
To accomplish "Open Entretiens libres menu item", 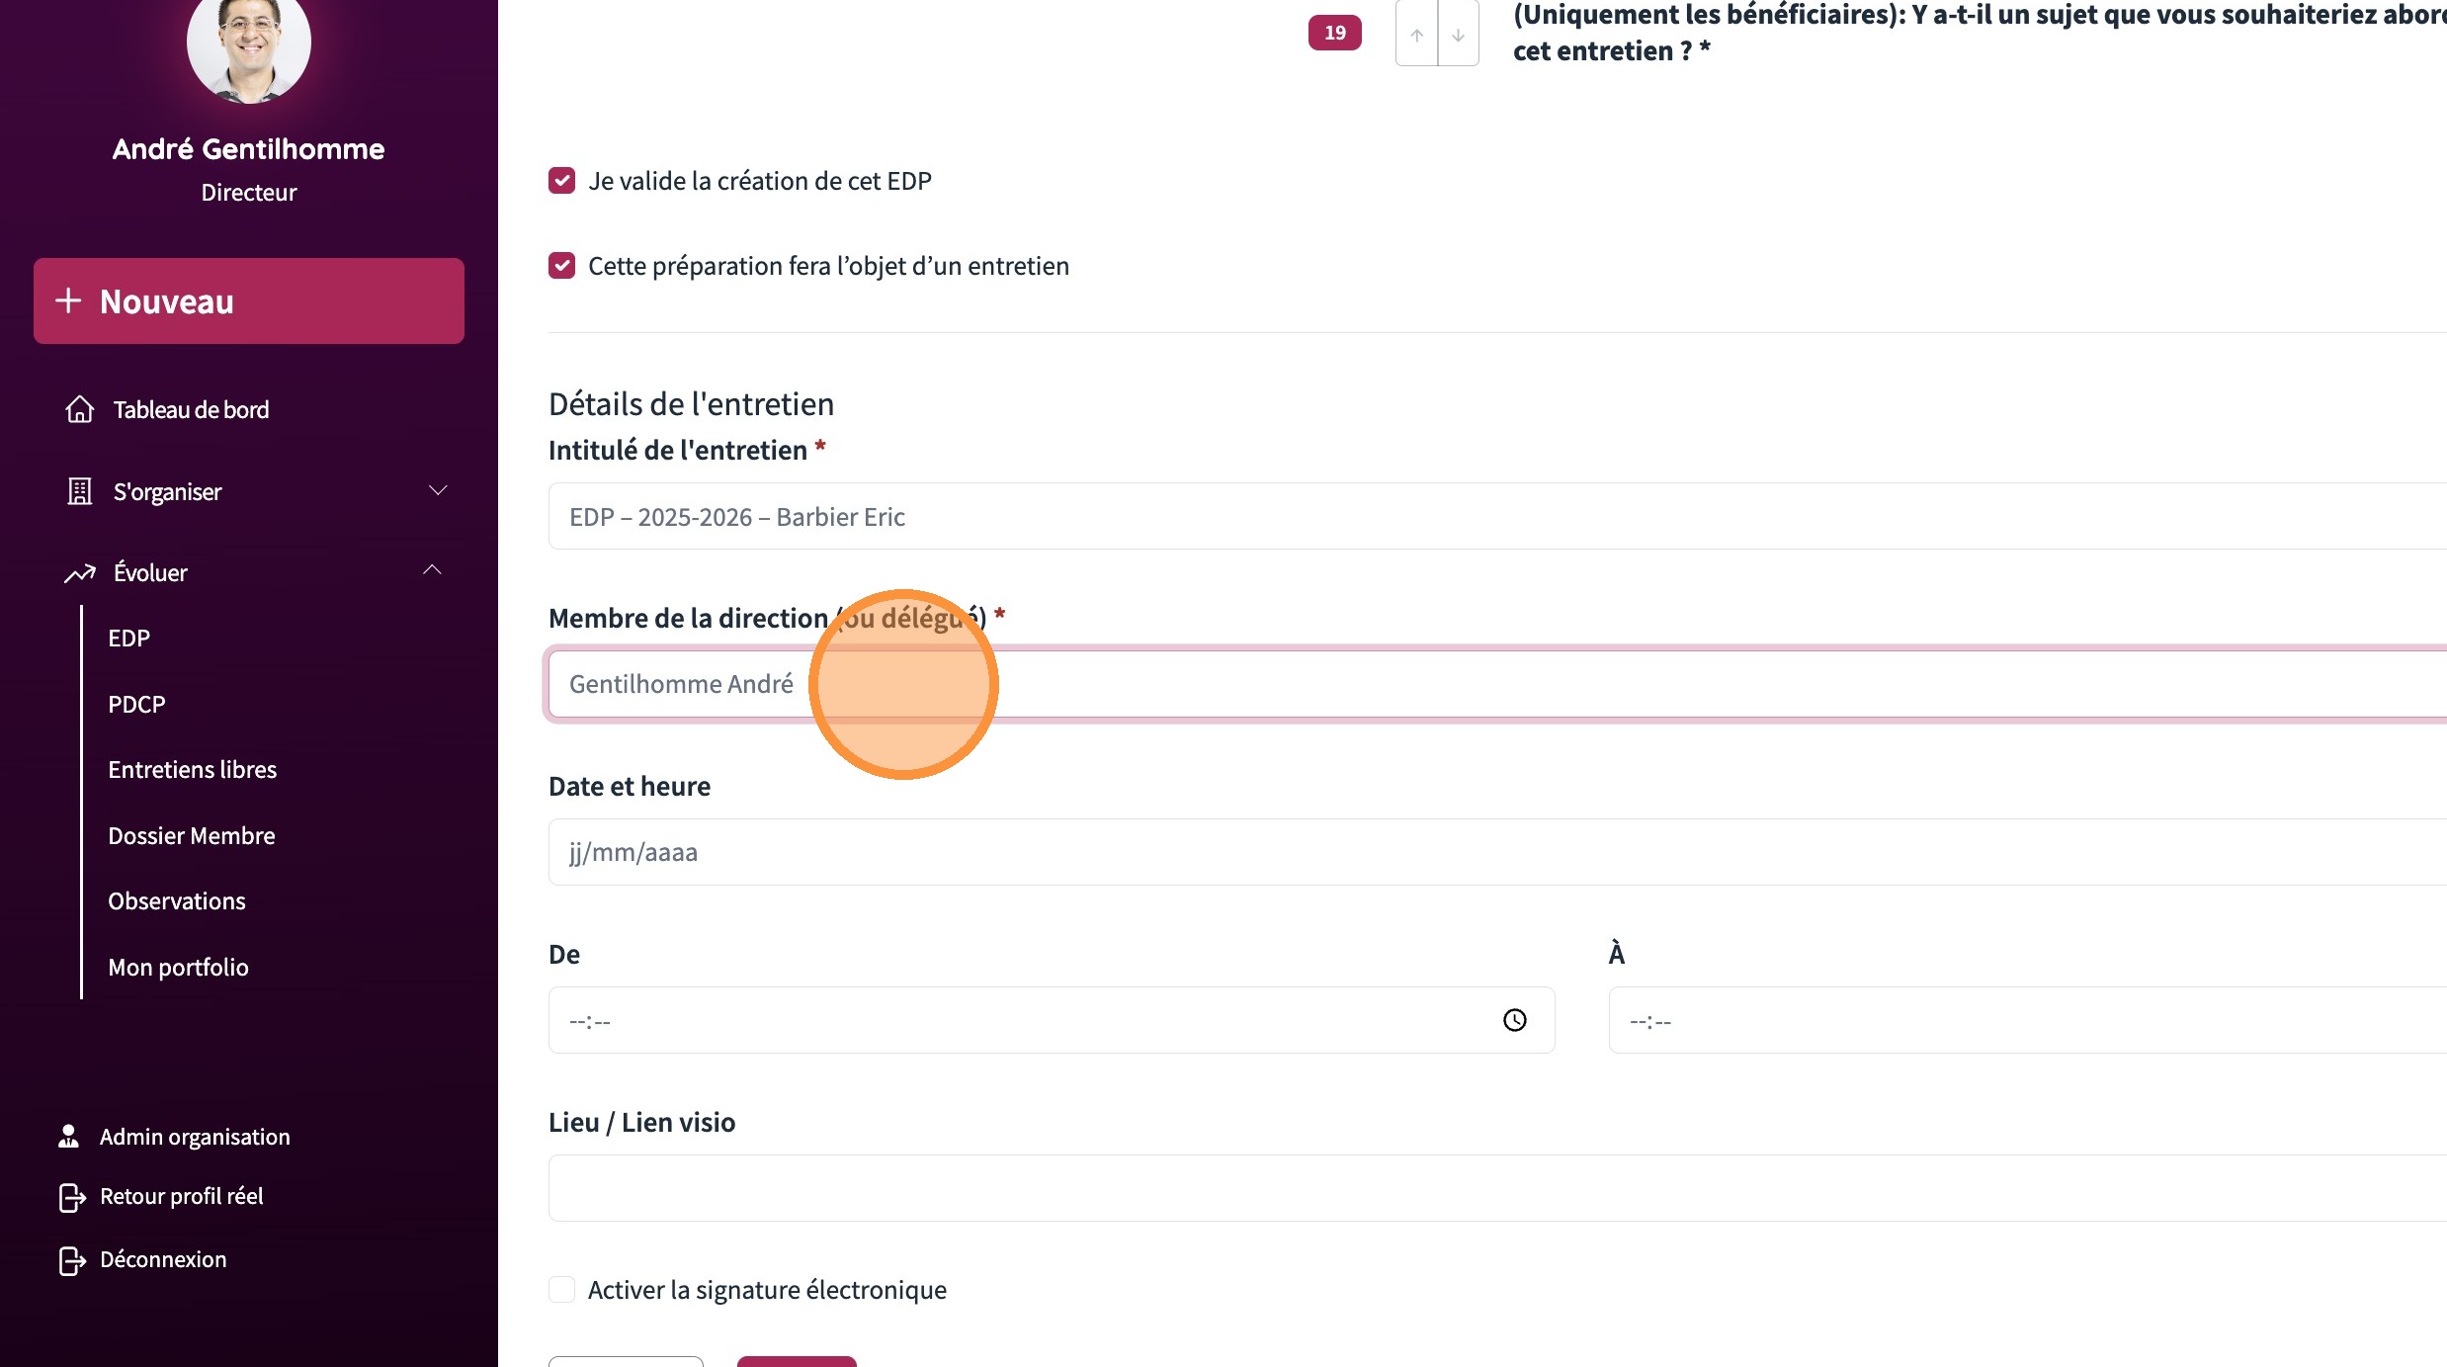I will tap(192, 770).
